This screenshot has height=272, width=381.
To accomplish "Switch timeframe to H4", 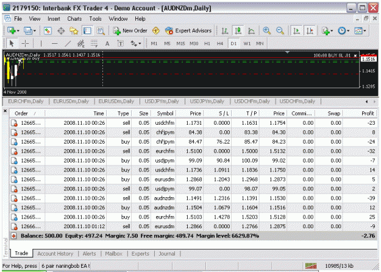I will pyautogui.click(x=220, y=44).
